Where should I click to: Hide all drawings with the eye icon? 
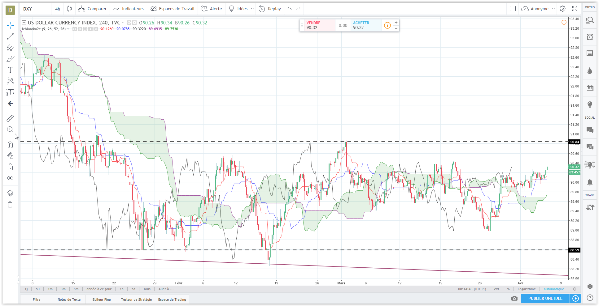click(10, 178)
